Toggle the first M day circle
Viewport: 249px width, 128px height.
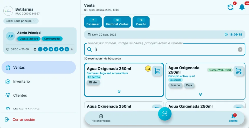[45, 49]
